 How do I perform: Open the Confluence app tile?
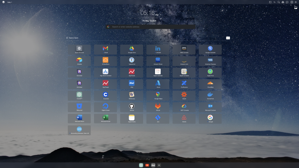click(x=184, y=84)
